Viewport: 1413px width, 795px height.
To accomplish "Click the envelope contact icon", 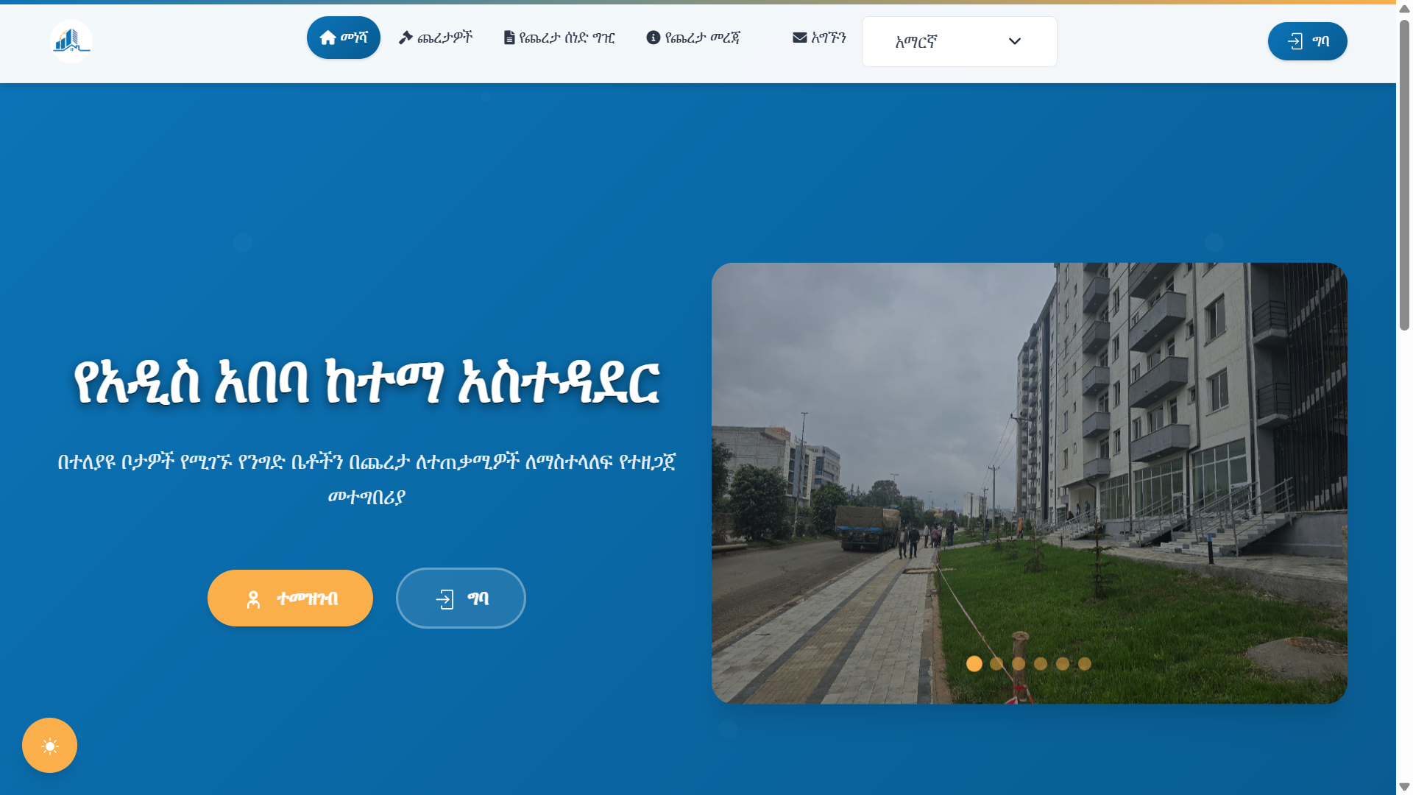I will pos(799,38).
